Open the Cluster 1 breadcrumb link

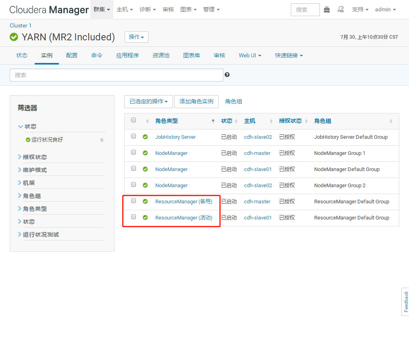(20, 25)
